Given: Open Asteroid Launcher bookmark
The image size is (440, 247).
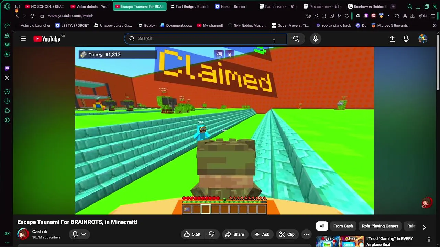Looking at the screenshot, I should click(x=35, y=25).
